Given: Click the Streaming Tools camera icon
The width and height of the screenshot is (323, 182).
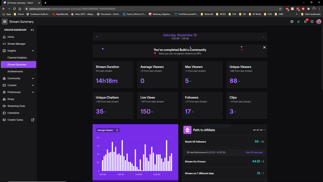Looking at the screenshot, I should click(x=4, y=106).
